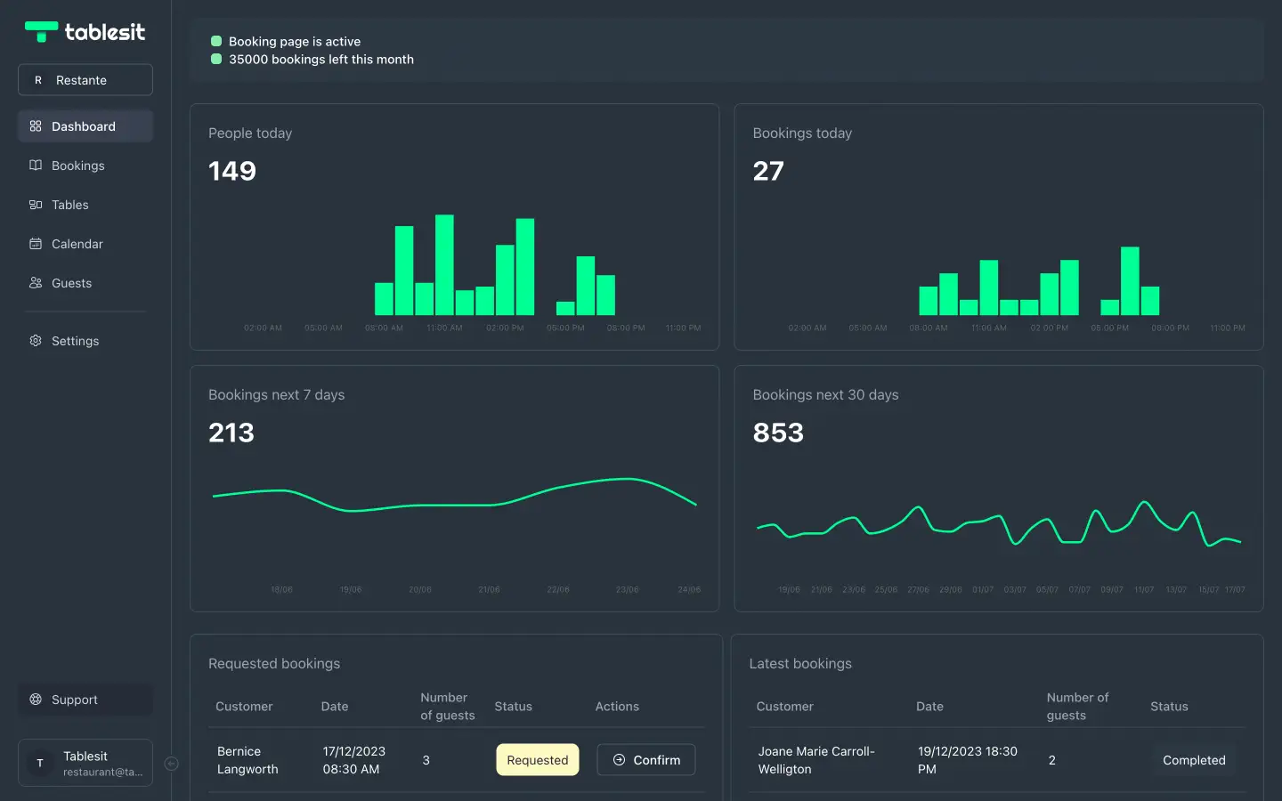
Task: Click the green booking page status dot
Action: click(x=216, y=41)
